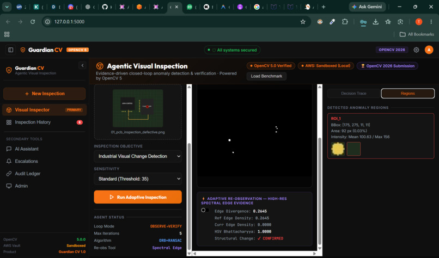Image resolution: width=439 pixels, height=258 pixels.
Task: Open the browser downloads icon
Action: [x=375, y=22]
